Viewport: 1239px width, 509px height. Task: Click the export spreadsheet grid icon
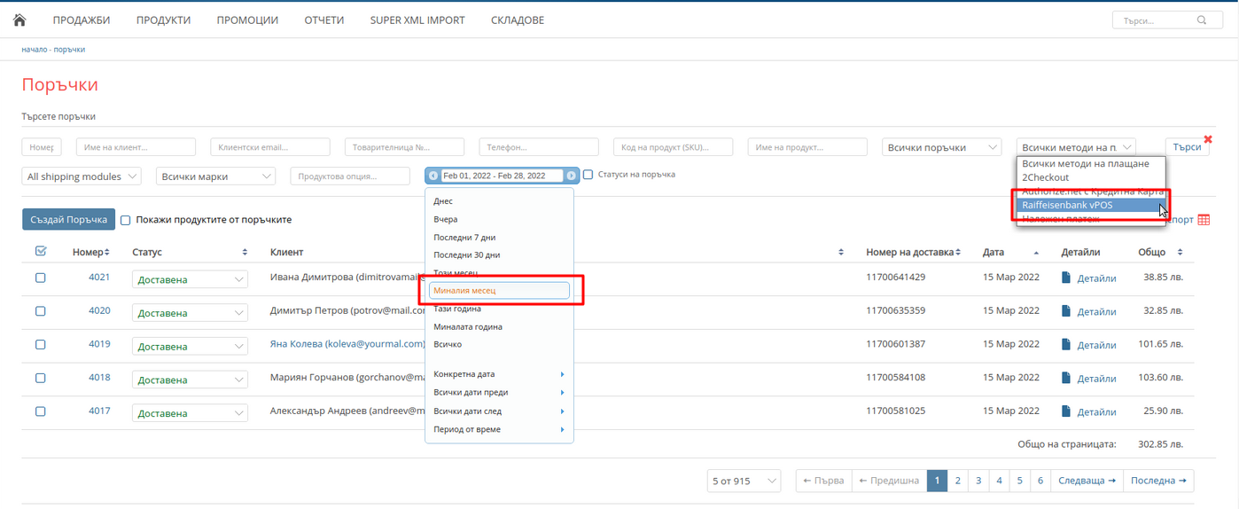[x=1204, y=220]
